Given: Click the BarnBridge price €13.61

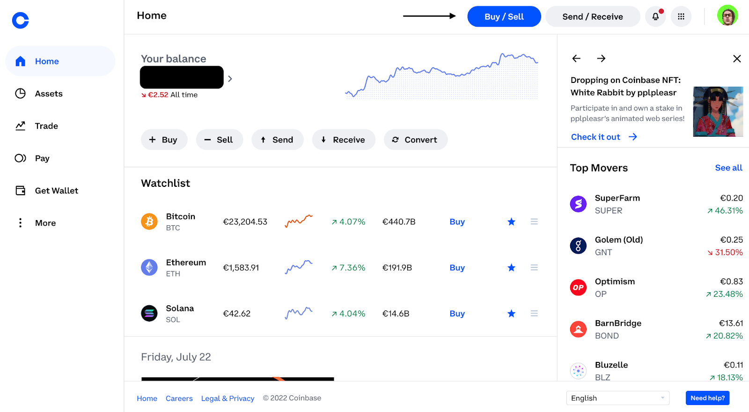Looking at the screenshot, I should [731, 323].
